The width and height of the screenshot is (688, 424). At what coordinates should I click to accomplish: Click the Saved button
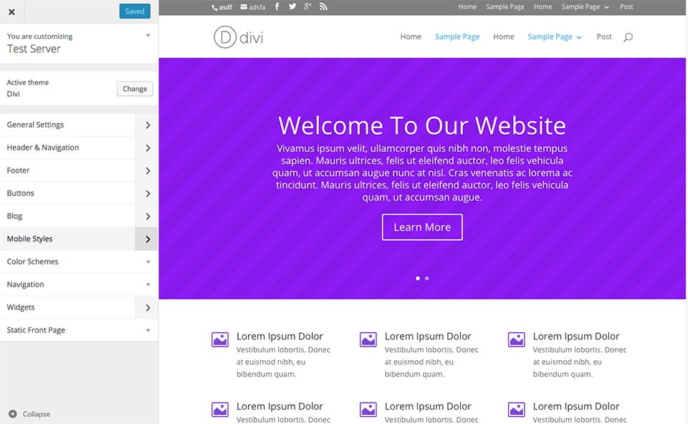[135, 11]
